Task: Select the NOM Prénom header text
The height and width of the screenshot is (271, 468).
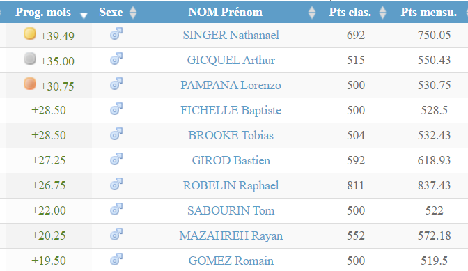Action: pos(226,13)
